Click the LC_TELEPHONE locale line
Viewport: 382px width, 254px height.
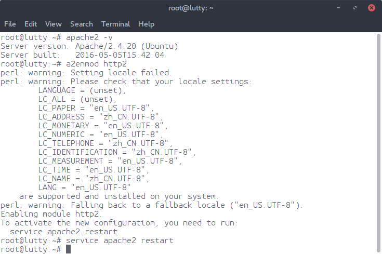click(x=105, y=143)
